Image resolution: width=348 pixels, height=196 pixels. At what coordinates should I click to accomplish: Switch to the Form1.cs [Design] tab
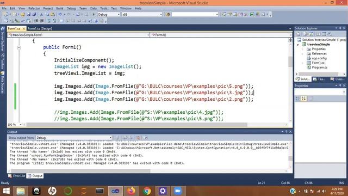40,28
